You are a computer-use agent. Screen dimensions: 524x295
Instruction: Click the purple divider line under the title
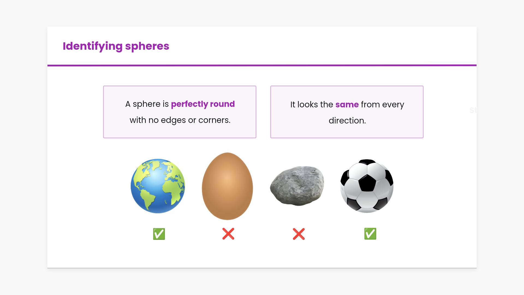pos(262,66)
